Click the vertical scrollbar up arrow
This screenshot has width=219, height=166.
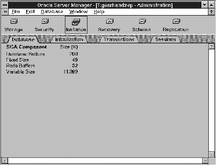212,46
